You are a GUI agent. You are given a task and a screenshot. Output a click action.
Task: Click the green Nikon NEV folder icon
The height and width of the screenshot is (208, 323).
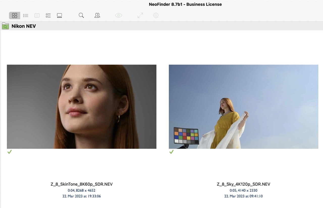5,26
